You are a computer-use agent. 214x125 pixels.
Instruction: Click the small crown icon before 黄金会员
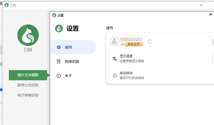click(122, 44)
